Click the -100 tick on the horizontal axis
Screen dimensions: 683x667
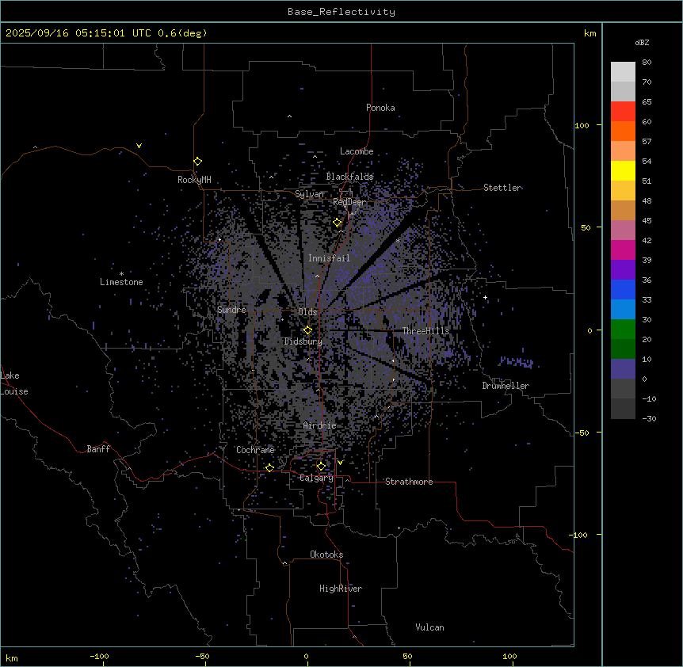[x=99, y=656]
